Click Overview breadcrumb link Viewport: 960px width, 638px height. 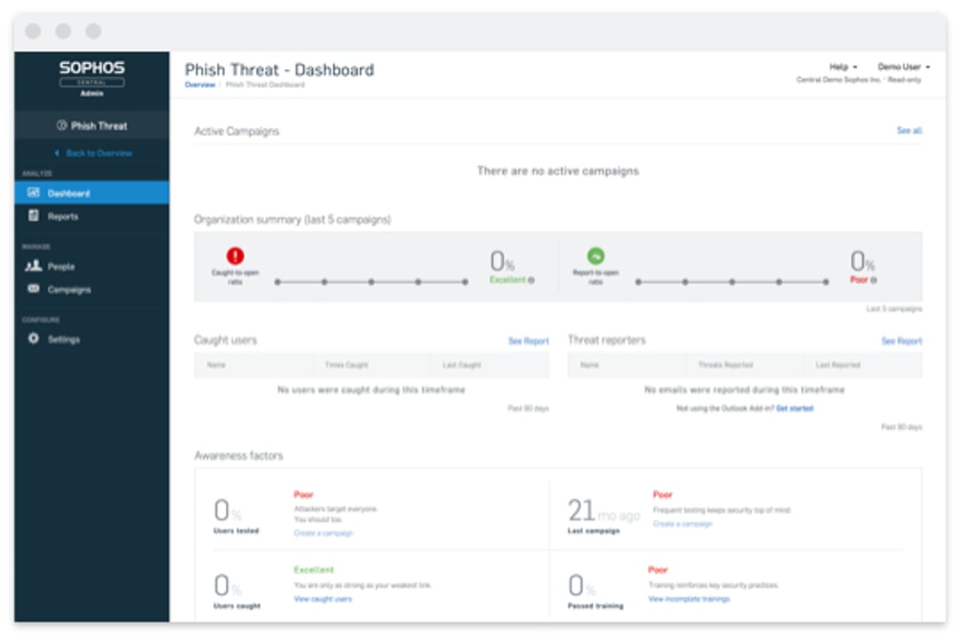[200, 85]
